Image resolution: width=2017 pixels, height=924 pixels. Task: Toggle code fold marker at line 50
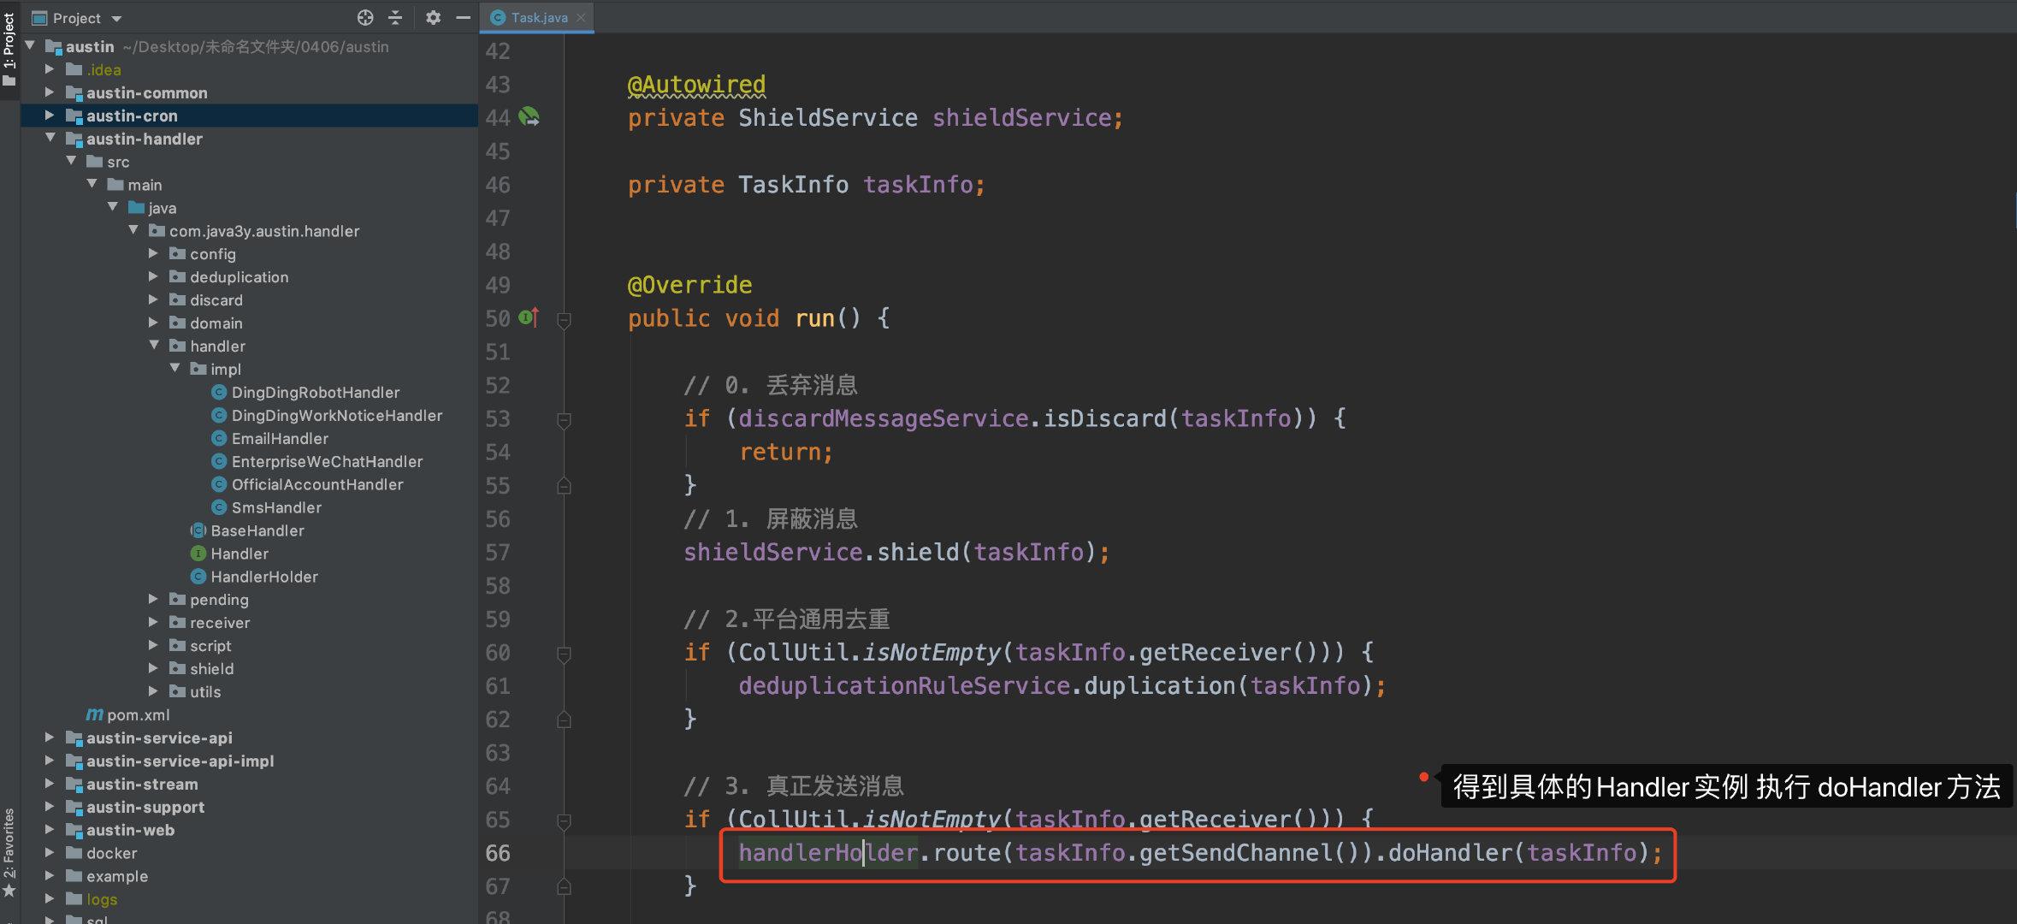coord(564,320)
